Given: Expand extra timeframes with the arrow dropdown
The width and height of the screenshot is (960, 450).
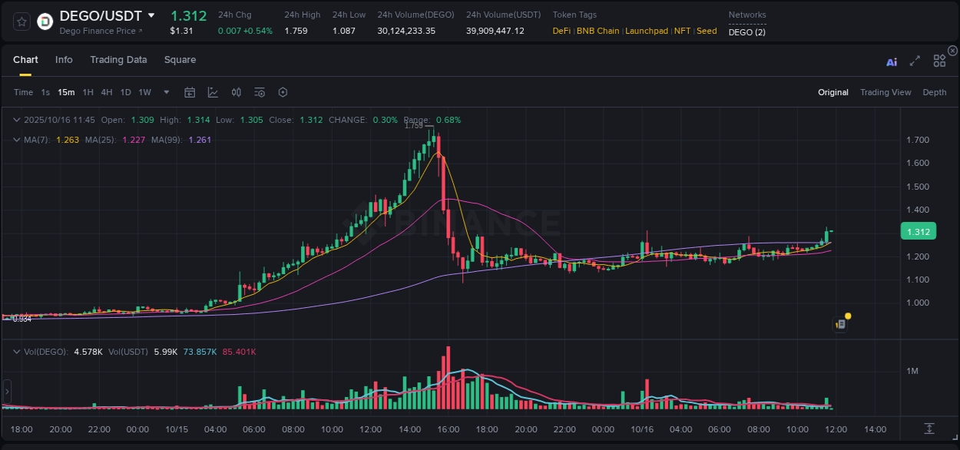Looking at the screenshot, I should coord(165,92).
